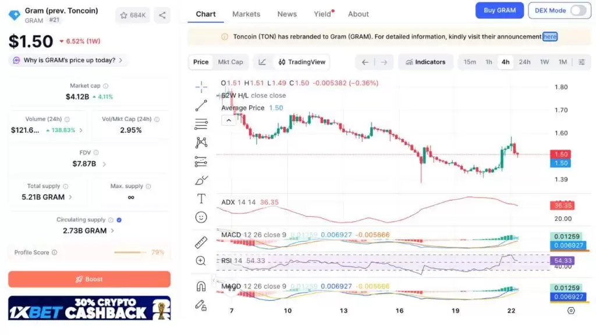Image resolution: width=596 pixels, height=335 pixels.
Task: Select the trend line drawing tool
Action: click(x=201, y=106)
